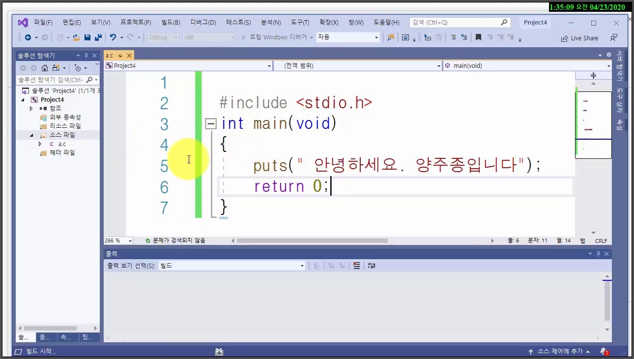Click the Home icon in Solution Explorer

click(x=45, y=68)
